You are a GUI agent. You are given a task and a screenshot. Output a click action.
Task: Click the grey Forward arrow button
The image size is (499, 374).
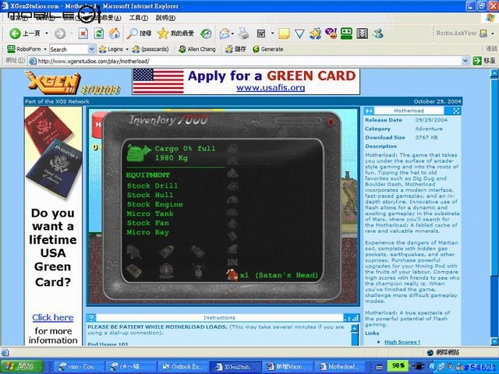[60, 33]
